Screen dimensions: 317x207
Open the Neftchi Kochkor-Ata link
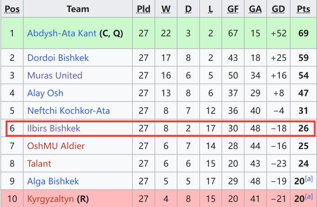tap(68, 110)
